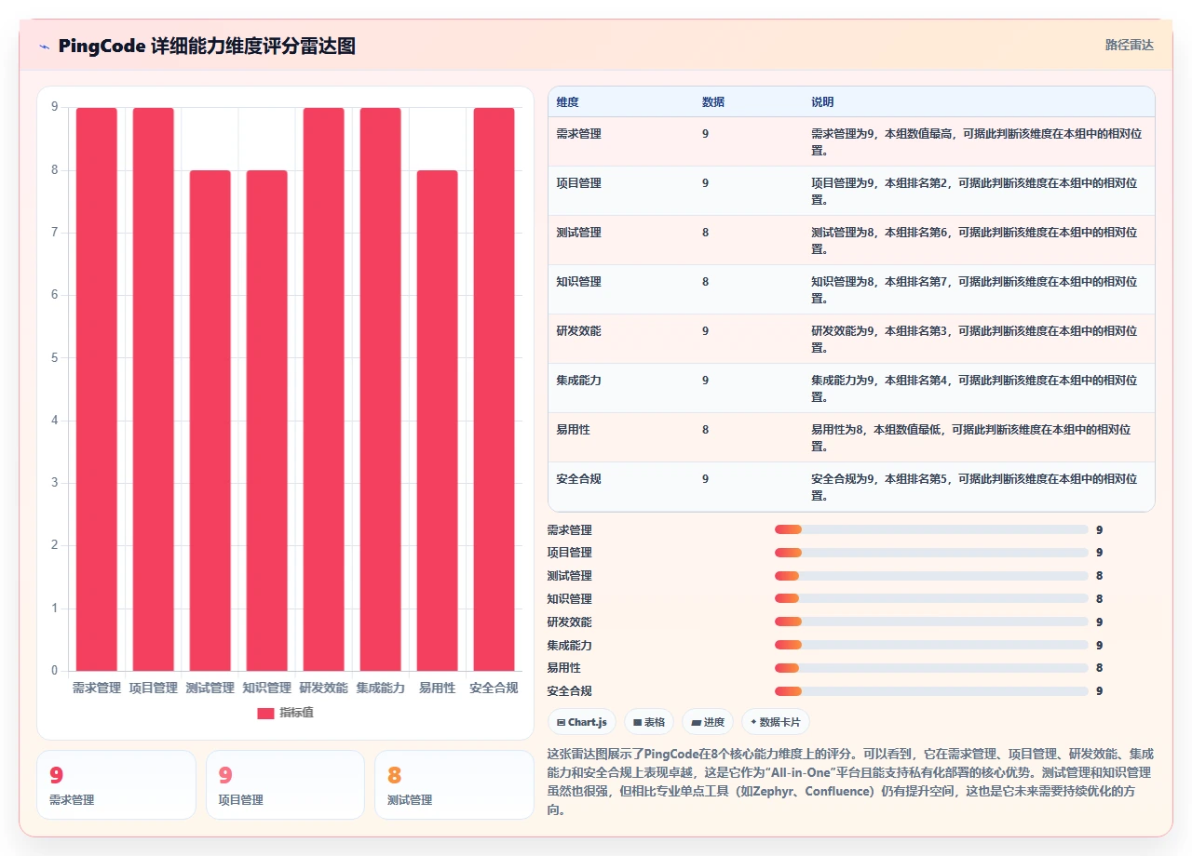
Task: Click the 说明 column header
Action: pos(822,102)
